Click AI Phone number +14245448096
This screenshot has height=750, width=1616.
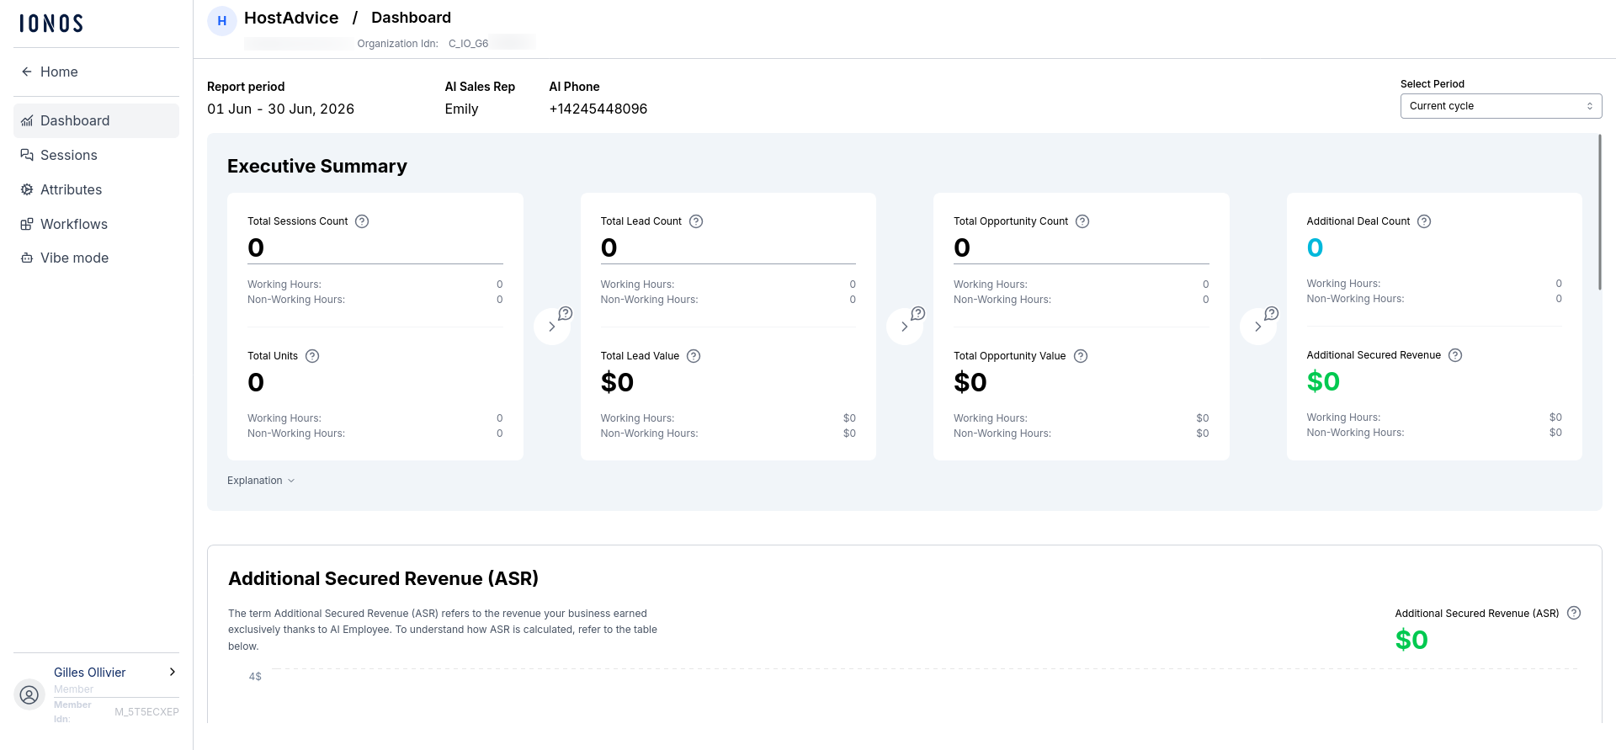click(x=598, y=109)
